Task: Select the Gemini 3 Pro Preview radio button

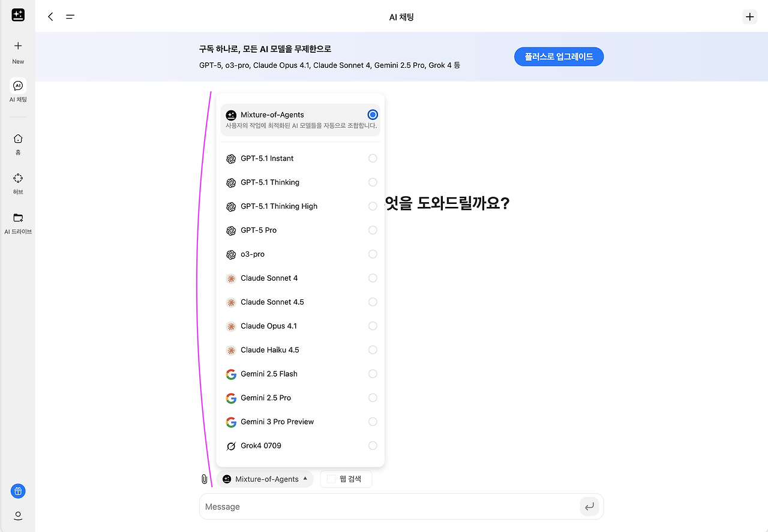Action: (373, 422)
